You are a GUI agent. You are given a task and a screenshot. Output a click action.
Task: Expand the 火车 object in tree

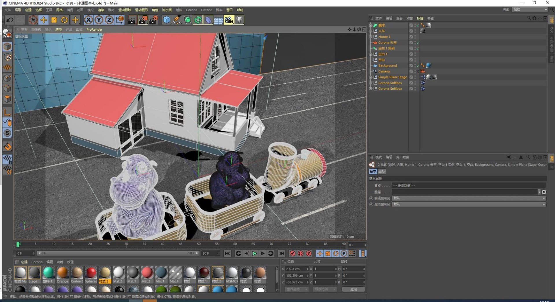tap(371, 31)
